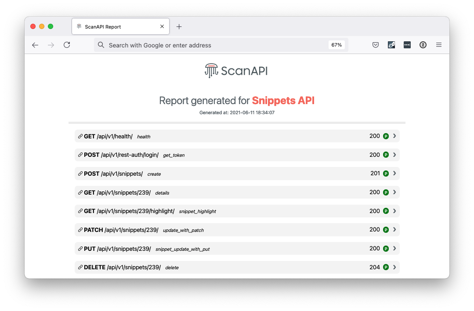Click the 67% zoom level indicator
The width and height of the screenshot is (474, 311).
[x=337, y=45]
